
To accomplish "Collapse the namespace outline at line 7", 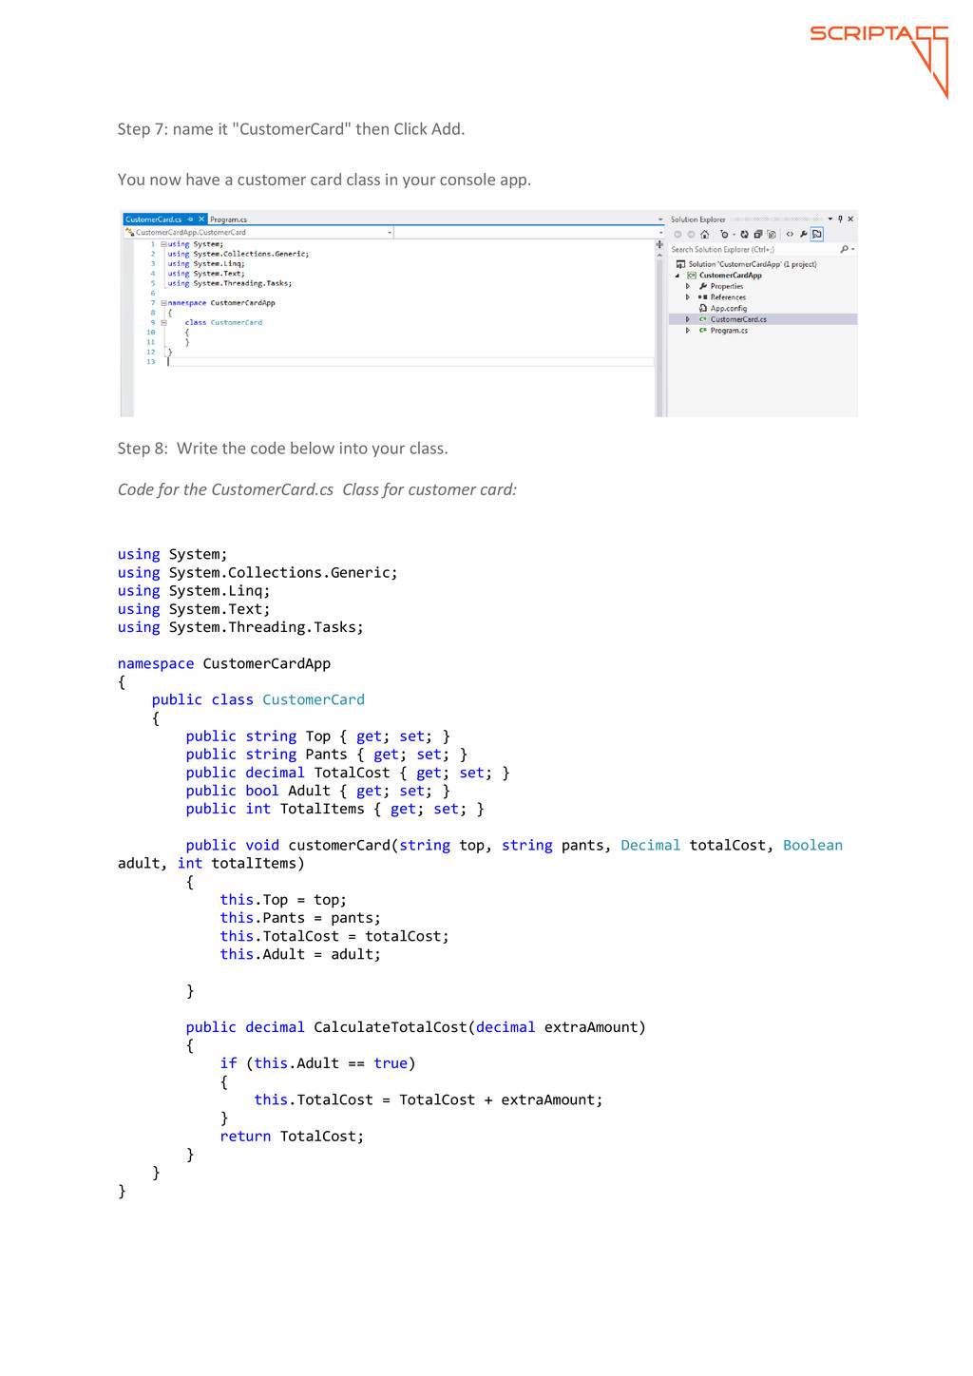I will 163,303.
